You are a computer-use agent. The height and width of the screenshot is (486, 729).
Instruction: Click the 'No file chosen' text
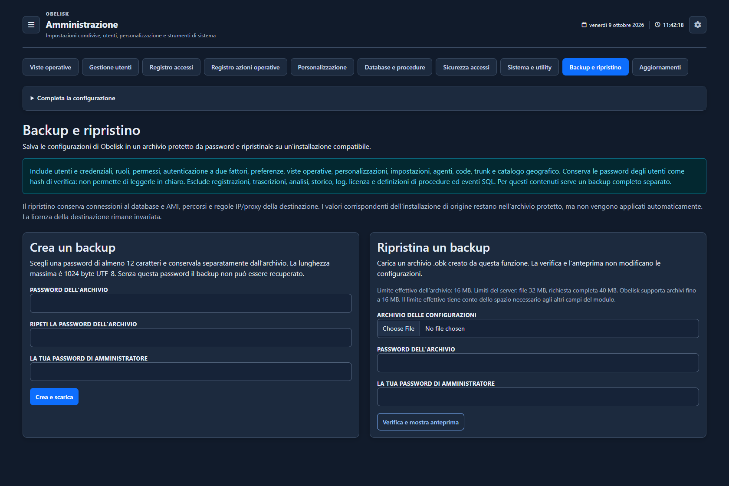pos(445,328)
